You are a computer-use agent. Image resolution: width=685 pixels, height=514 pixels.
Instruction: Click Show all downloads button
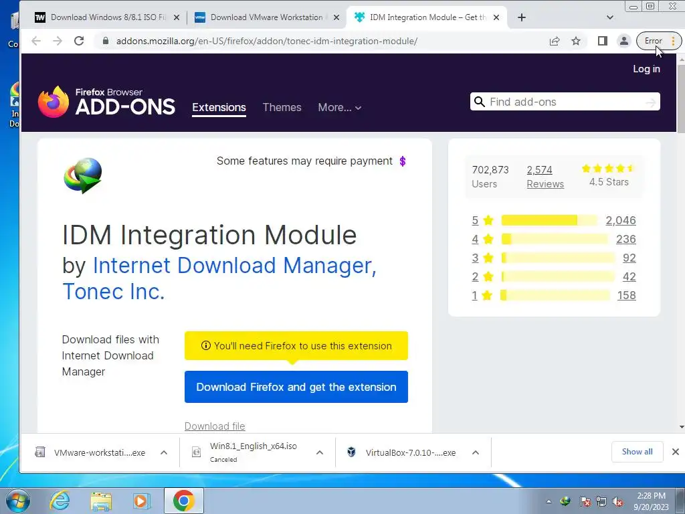[637, 452]
